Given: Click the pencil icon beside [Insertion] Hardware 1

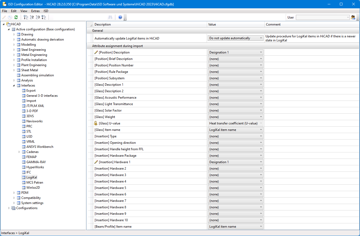Looking at the screenshot, I should click(x=96, y=162).
